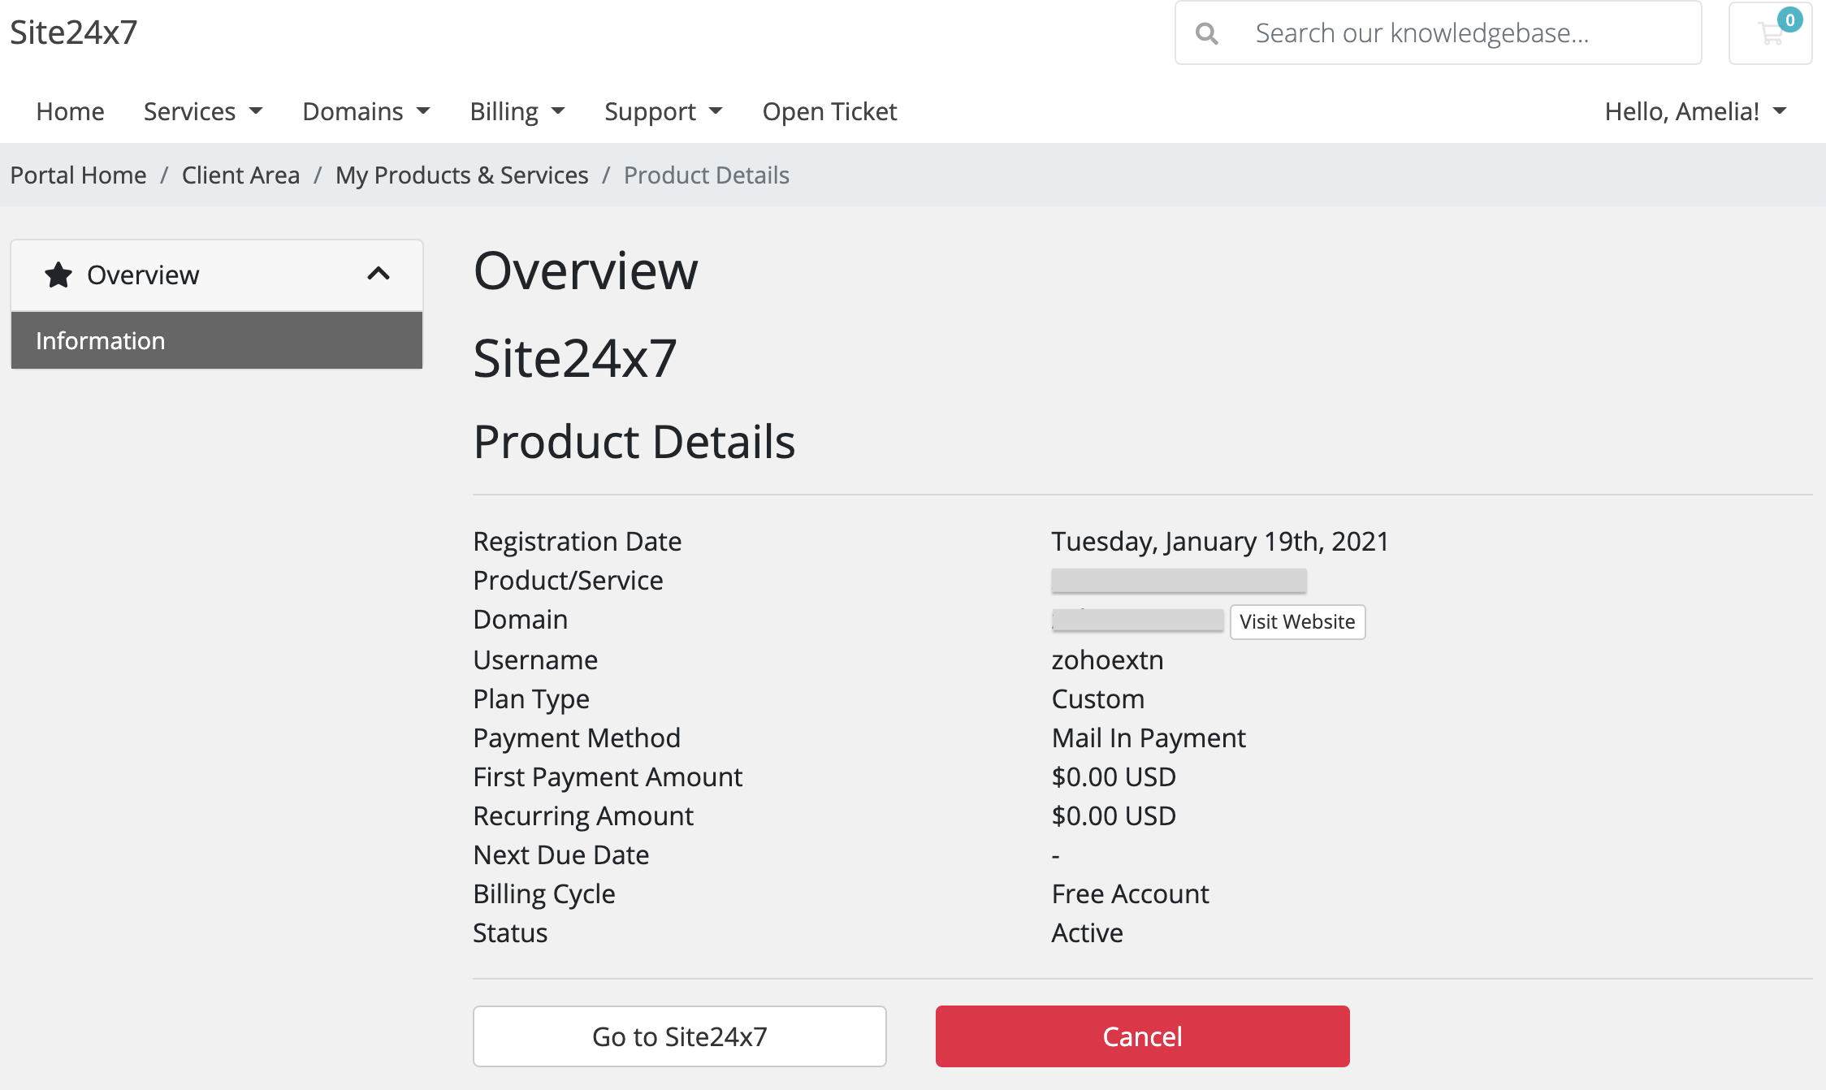
Task: Expand the Domains dropdown menu
Action: pos(365,110)
